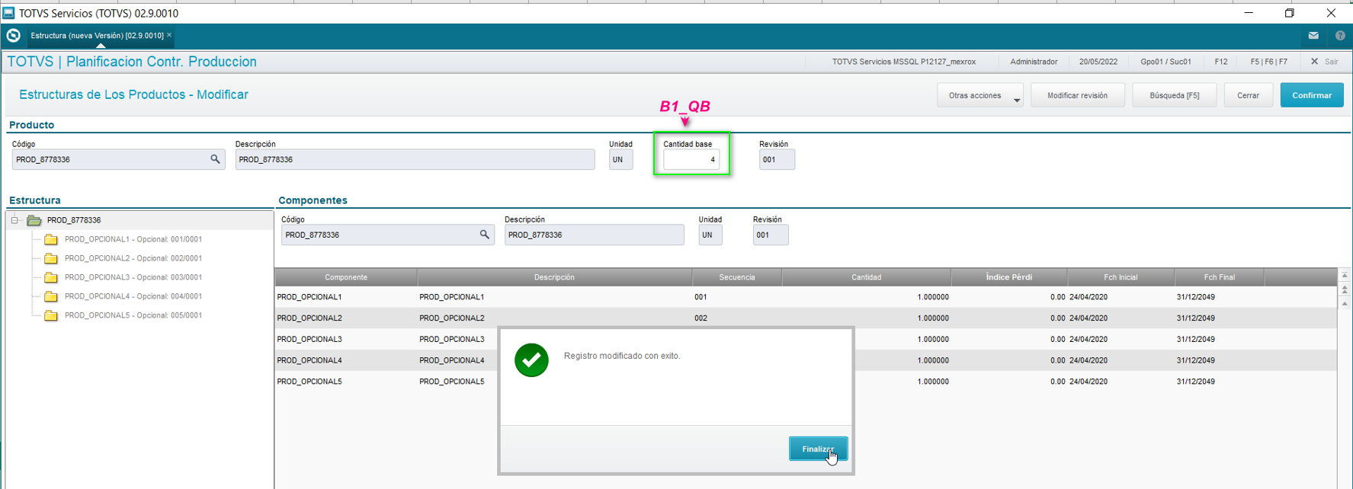This screenshot has height=489, width=1353.
Task: Select PROD_OPCIONAL1 - Opcional: 001/0001 tree row
Action: 133,239
